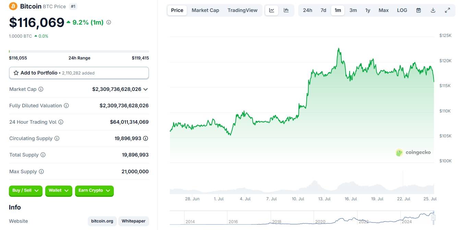Click the $64,011,314,069 trading volume value

129,122
